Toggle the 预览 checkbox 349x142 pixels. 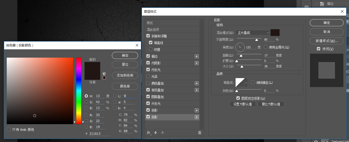(x=319, y=49)
